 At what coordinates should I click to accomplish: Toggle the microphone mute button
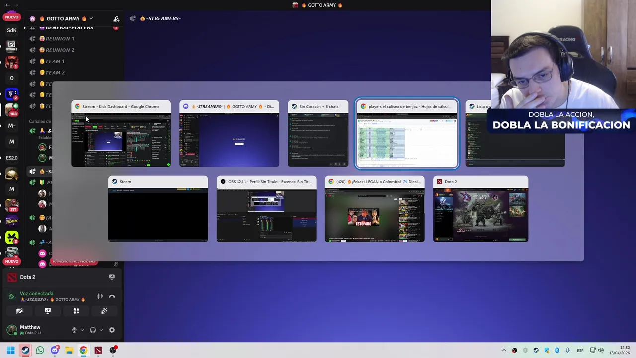[74, 330]
